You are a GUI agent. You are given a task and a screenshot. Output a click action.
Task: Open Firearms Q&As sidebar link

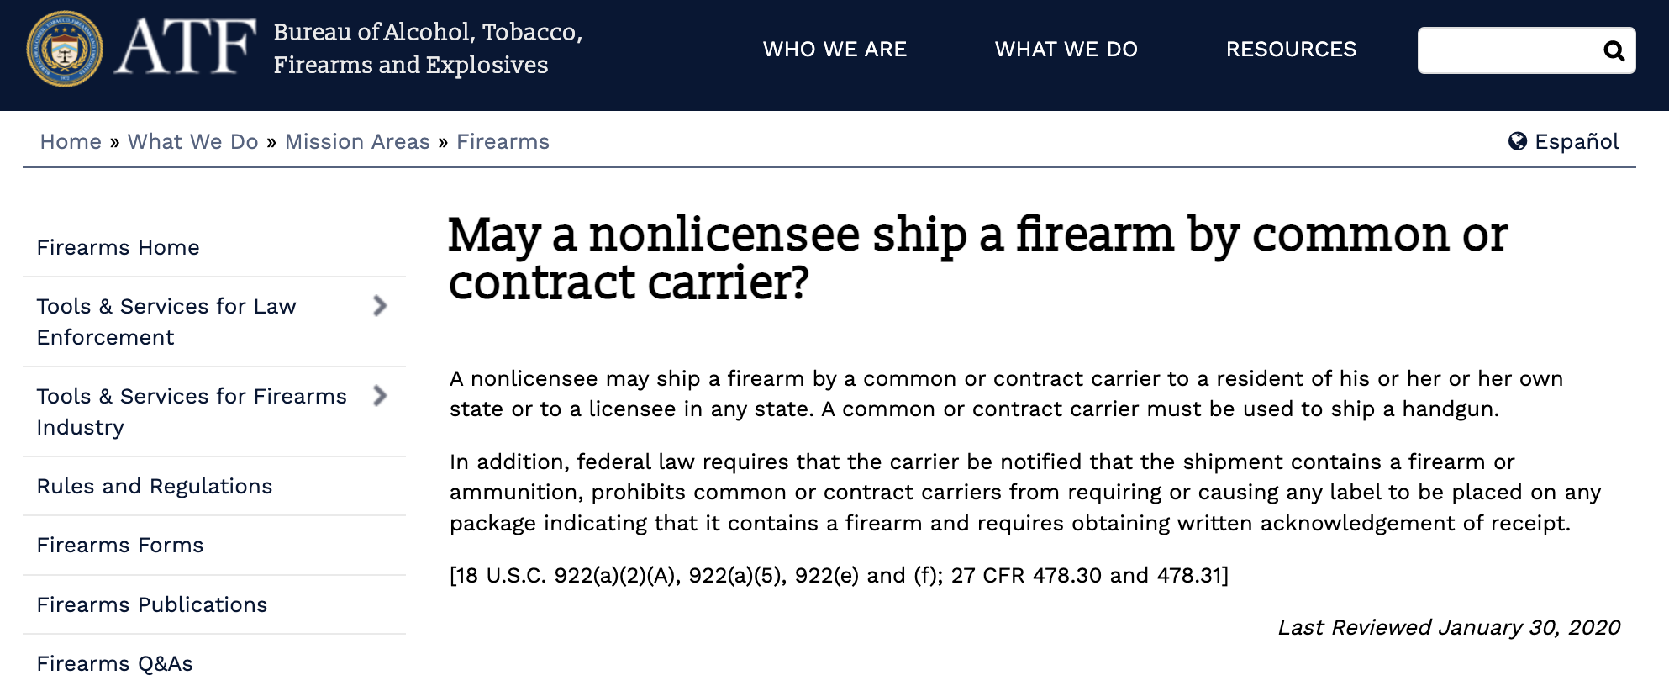[115, 664]
